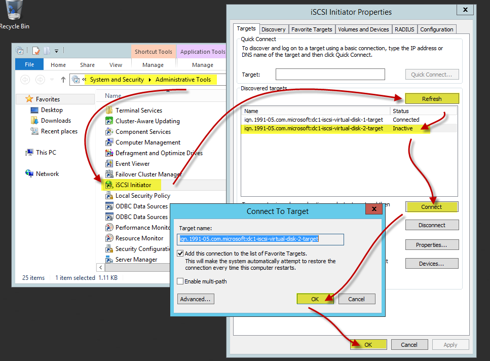The image size is (490, 361).
Task: Click the Recent places icon
Action: click(x=34, y=131)
